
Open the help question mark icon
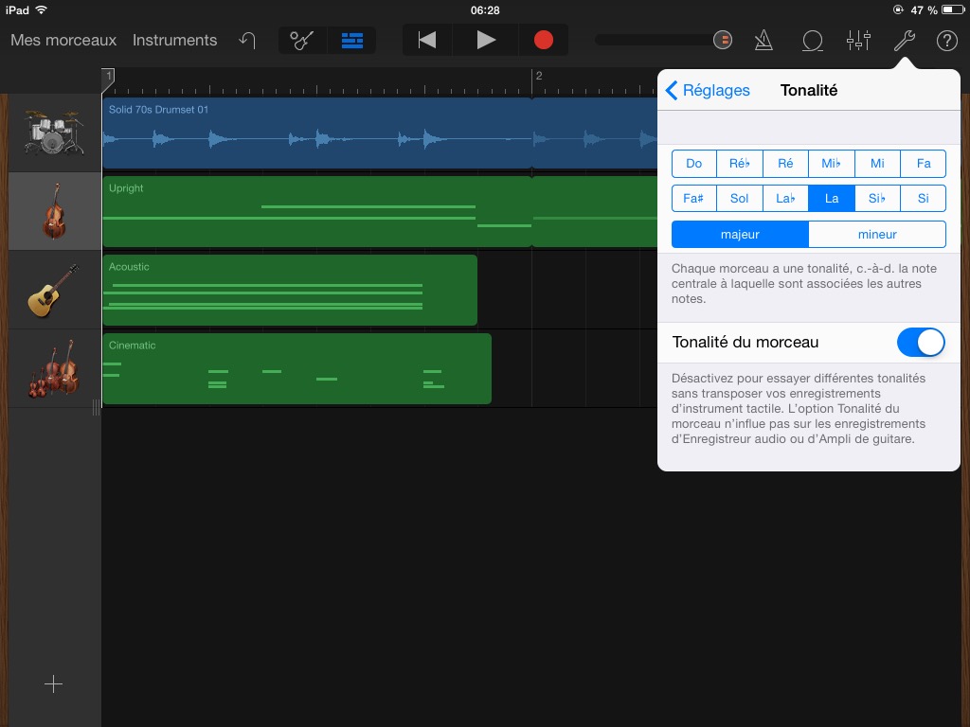coord(946,41)
